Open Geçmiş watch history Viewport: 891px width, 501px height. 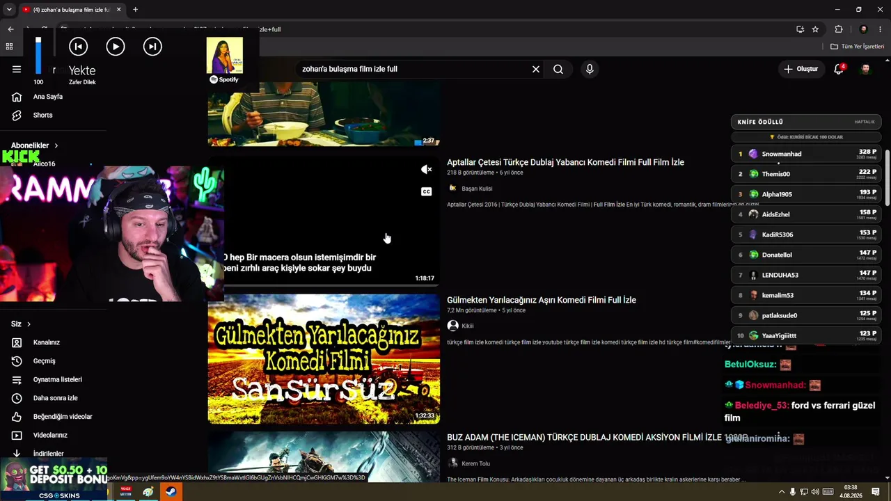pos(44,361)
